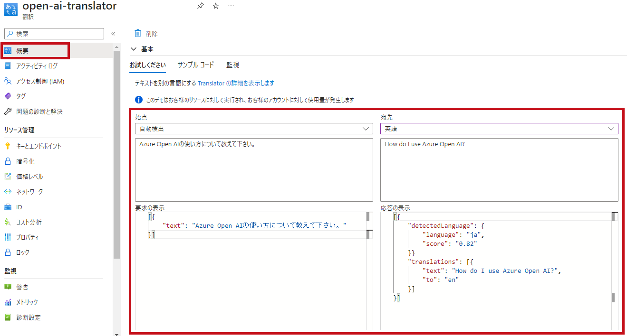Click the trash can delete icon

[138, 33]
